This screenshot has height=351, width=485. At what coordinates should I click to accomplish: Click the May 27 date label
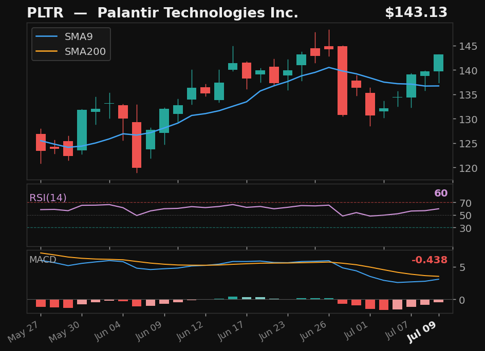tap(24, 331)
